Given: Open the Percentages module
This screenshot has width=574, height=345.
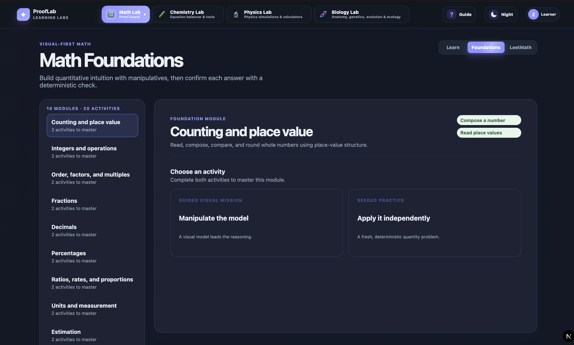Looking at the screenshot, I should [92, 257].
